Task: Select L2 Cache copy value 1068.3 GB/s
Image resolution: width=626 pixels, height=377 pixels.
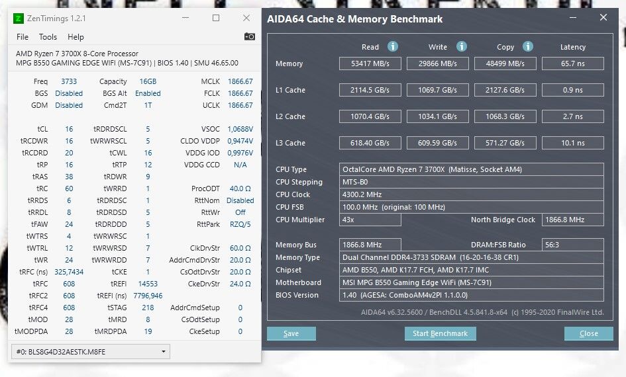Action: tap(505, 116)
